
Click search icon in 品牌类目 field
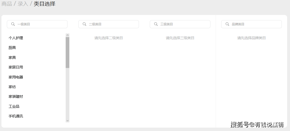tap(227, 24)
